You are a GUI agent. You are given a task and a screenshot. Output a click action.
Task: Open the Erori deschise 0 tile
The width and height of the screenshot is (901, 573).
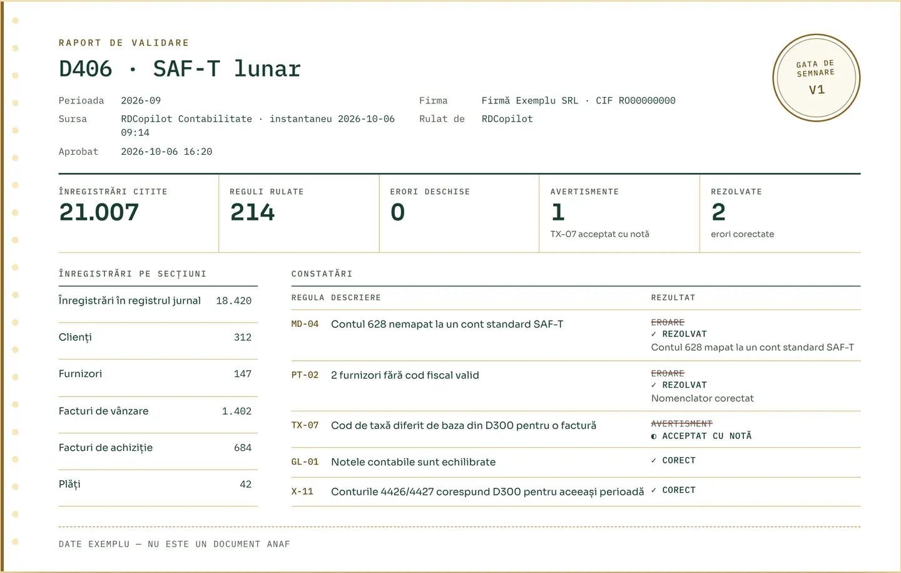tap(459, 214)
